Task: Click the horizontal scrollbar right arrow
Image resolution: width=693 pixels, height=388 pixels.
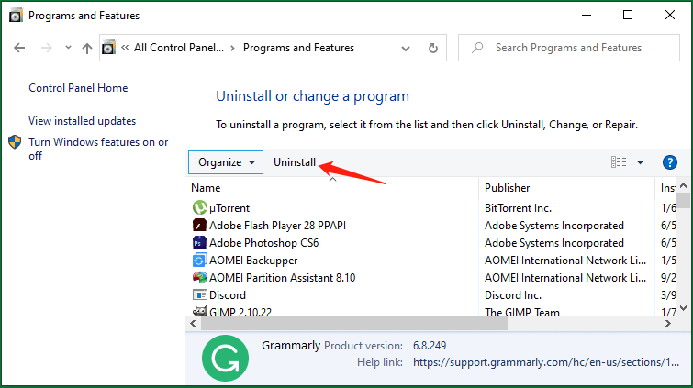Action: [x=670, y=324]
